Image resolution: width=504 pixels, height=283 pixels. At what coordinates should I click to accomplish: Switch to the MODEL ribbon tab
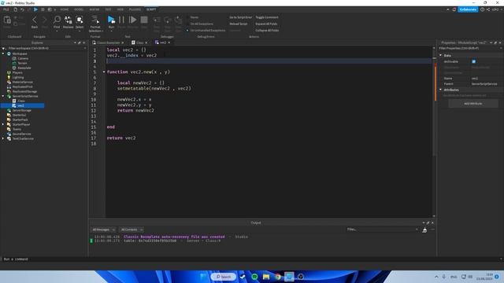[x=79, y=9]
